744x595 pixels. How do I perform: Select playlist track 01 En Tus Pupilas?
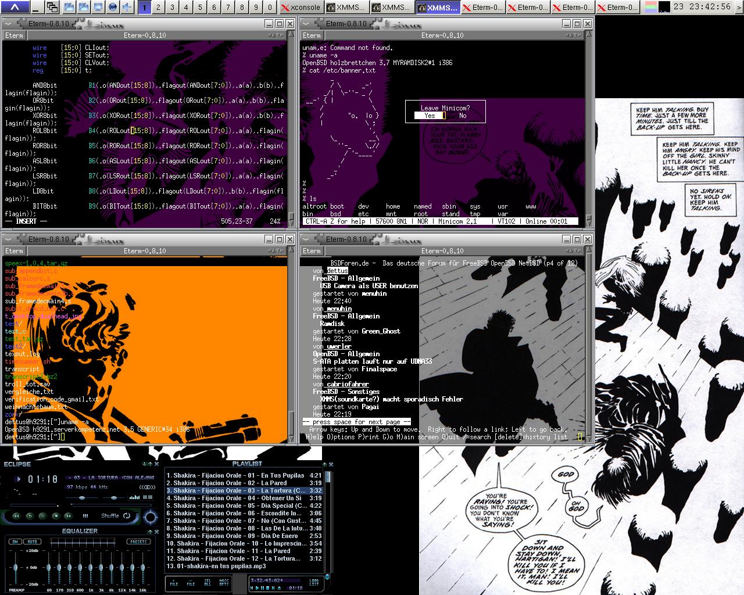pyautogui.click(x=244, y=475)
